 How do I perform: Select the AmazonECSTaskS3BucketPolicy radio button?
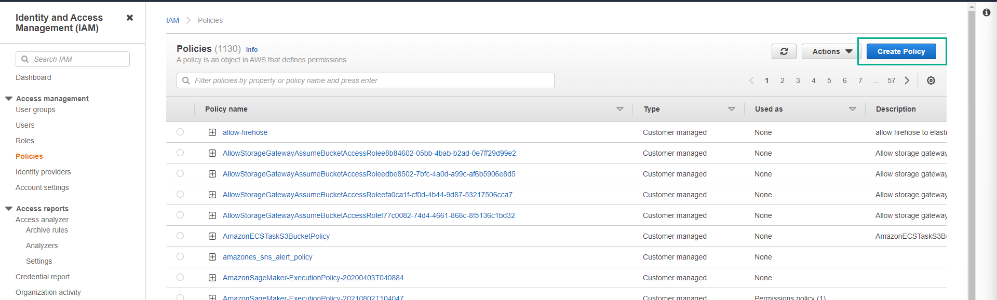pyautogui.click(x=180, y=236)
